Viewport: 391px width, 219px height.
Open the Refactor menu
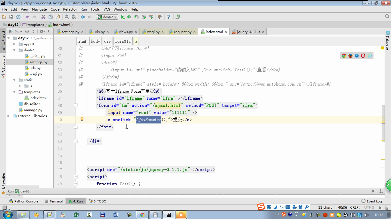pos(70,9)
